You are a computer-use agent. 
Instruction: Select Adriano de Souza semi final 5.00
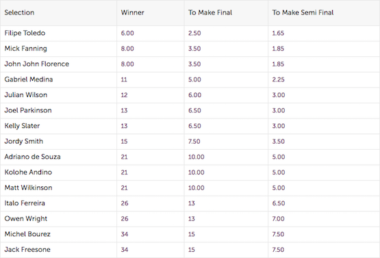[x=279, y=157]
